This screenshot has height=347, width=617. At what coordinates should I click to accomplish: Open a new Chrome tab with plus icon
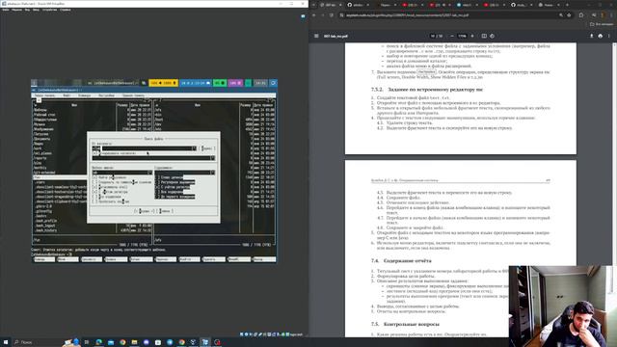point(567,5)
